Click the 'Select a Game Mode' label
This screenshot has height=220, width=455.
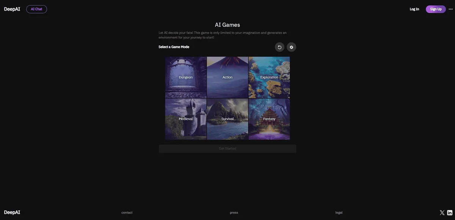[x=174, y=47]
